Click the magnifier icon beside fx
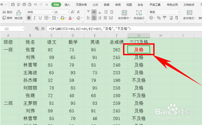The width and height of the screenshot is (202, 125). click(37, 28)
